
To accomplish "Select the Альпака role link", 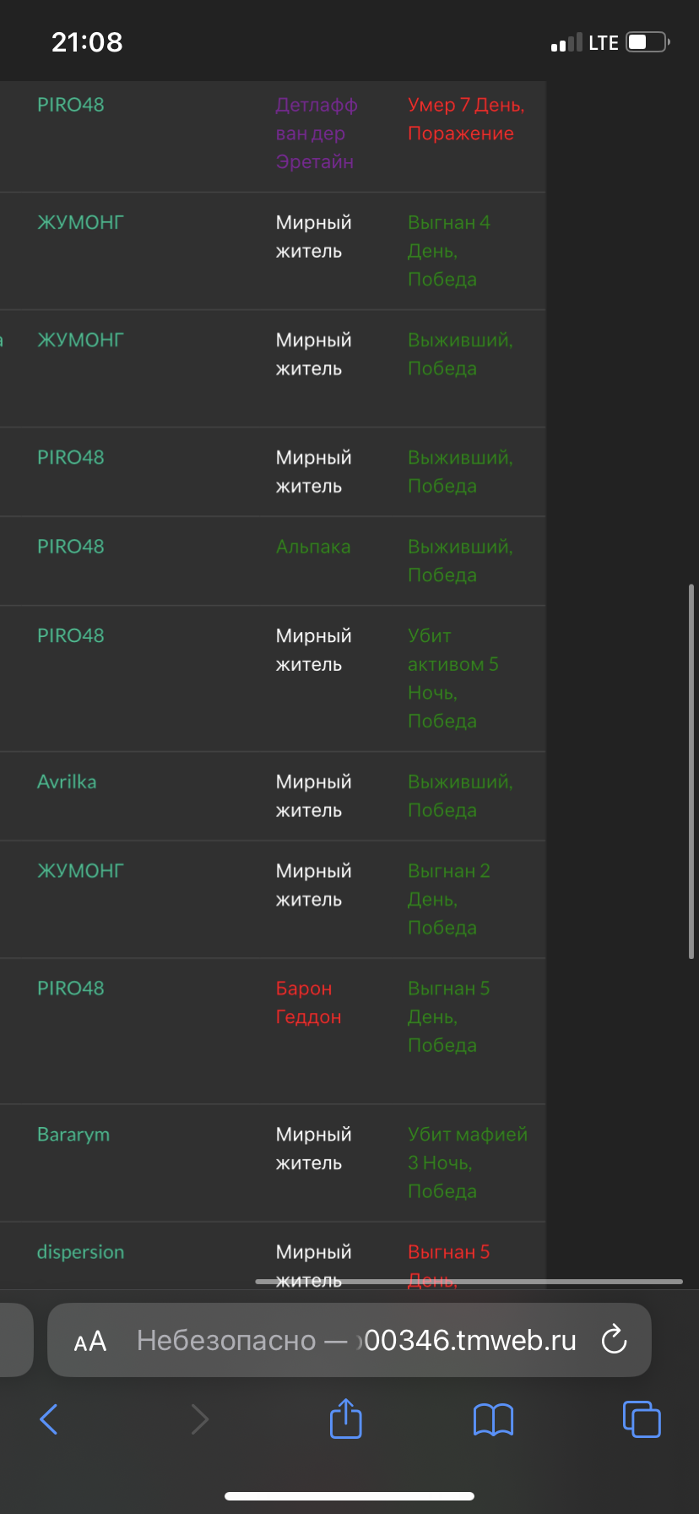I will tap(313, 546).
